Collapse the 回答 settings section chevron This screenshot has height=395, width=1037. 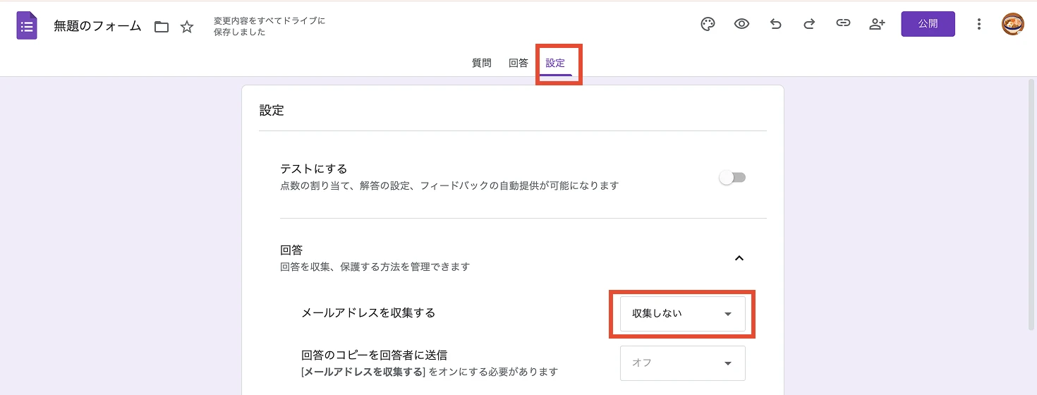coord(739,258)
